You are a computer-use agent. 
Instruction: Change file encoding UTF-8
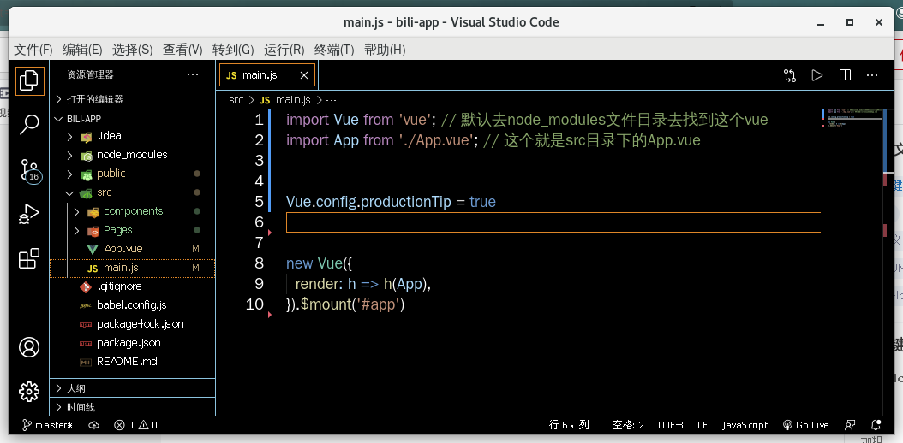tap(670, 425)
